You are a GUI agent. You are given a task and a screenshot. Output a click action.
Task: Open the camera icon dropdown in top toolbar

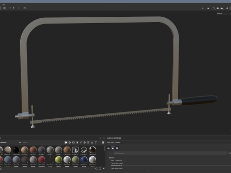(x=222, y=8)
